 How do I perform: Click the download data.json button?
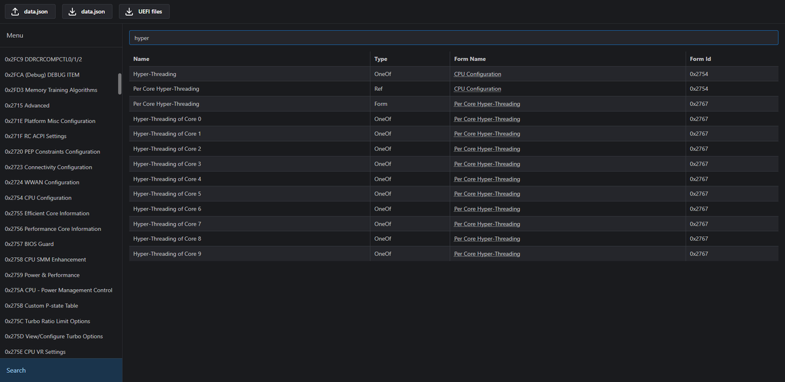[x=87, y=12]
